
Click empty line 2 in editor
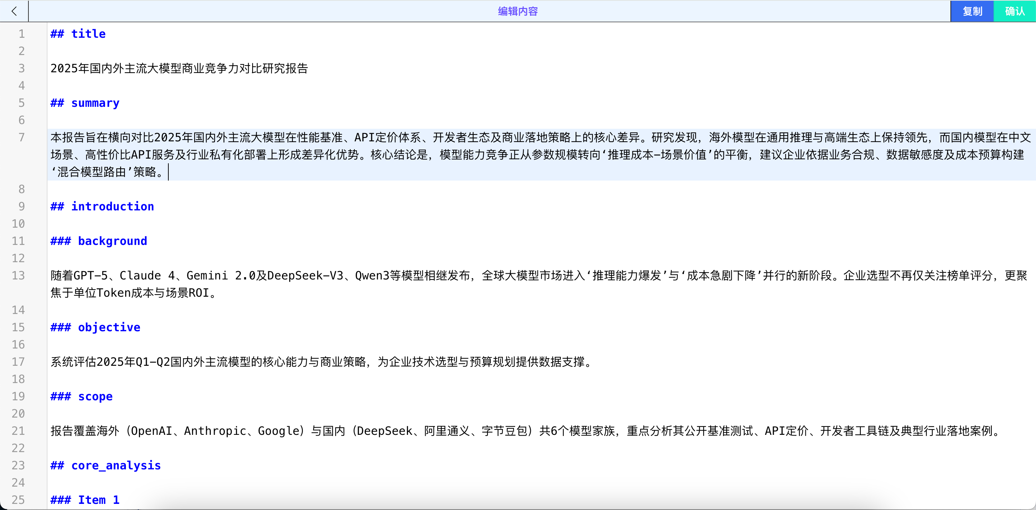(541, 51)
